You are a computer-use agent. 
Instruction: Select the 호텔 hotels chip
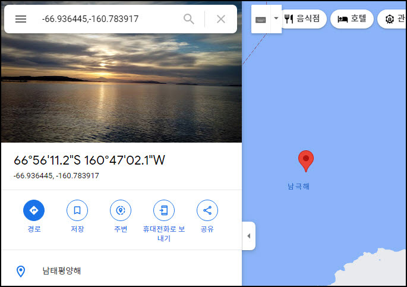click(352, 18)
